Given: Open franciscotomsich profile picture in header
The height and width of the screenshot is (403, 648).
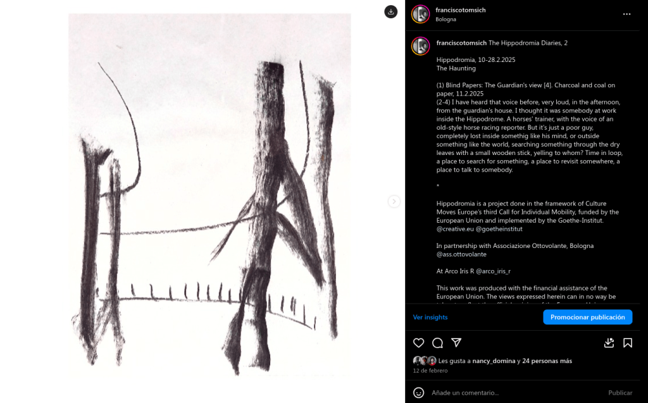Looking at the screenshot, I should click(421, 14).
